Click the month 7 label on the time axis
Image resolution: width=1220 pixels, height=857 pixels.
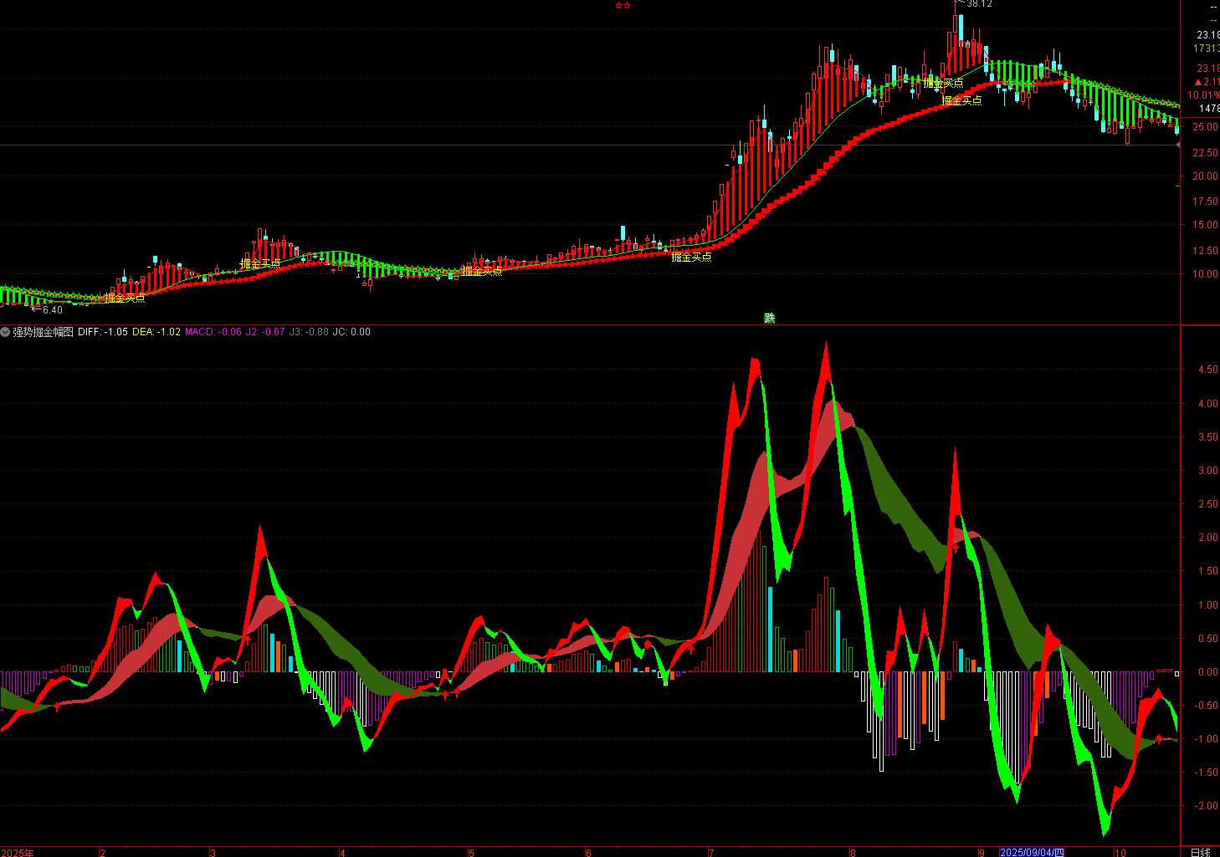pyautogui.click(x=710, y=853)
